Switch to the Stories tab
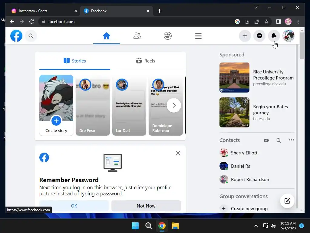 pos(75,61)
